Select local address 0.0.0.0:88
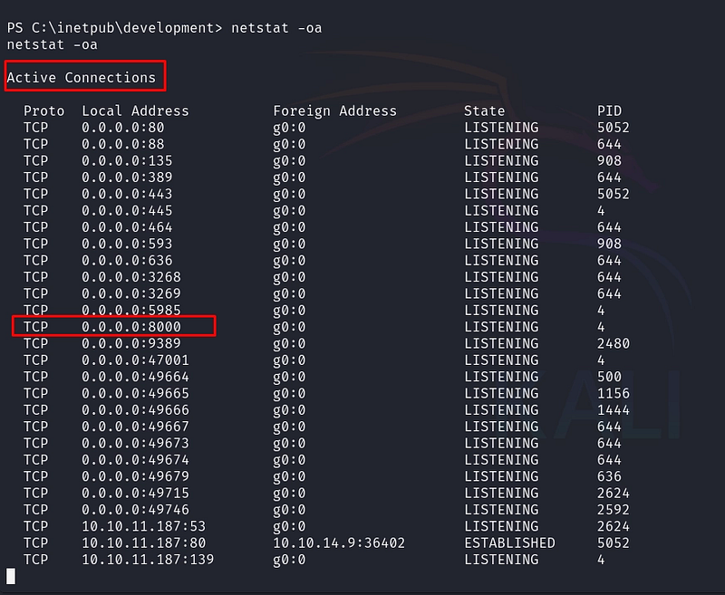 pyautogui.click(x=123, y=144)
